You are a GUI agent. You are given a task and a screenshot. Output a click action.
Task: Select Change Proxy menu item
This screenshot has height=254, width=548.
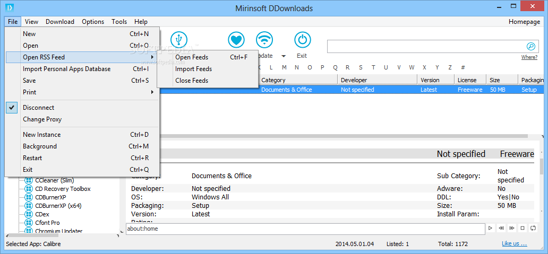pos(82,119)
